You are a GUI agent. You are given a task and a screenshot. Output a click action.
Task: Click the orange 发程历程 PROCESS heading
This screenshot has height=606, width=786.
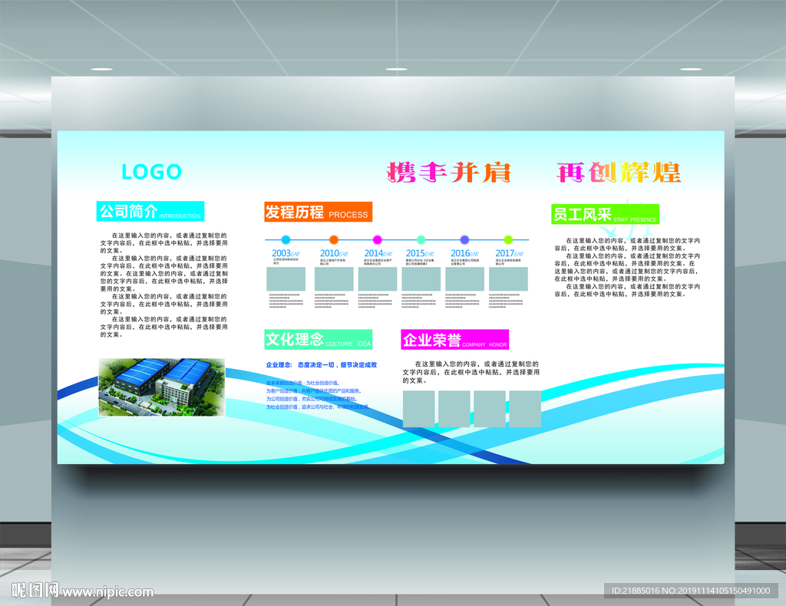pyautogui.click(x=319, y=212)
